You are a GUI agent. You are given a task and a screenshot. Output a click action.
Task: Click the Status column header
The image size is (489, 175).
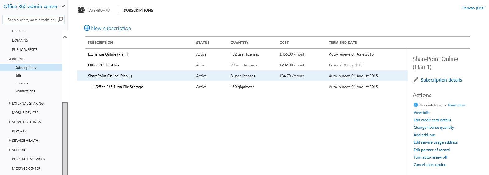(x=203, y=43)
